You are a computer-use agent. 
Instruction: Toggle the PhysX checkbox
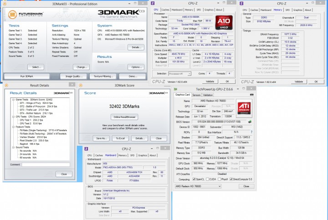(x=219, y=179)
